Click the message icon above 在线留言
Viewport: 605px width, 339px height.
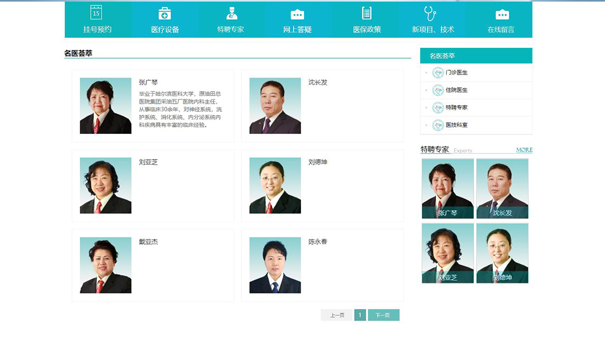501,14
